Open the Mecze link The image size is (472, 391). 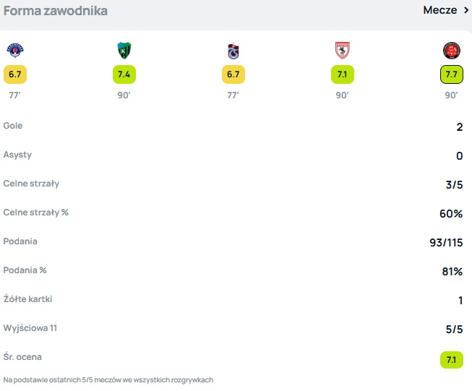pyautogui.click(x=439, y=10)
